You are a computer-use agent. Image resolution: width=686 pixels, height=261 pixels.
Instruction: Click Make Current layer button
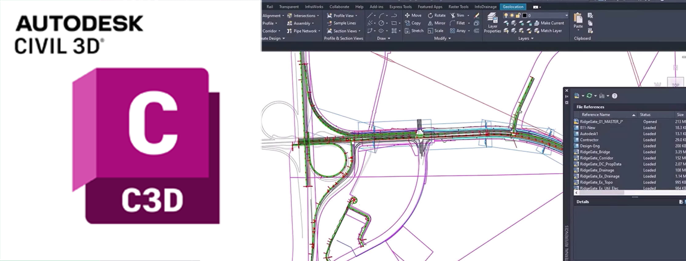click(x=549, y=23)
